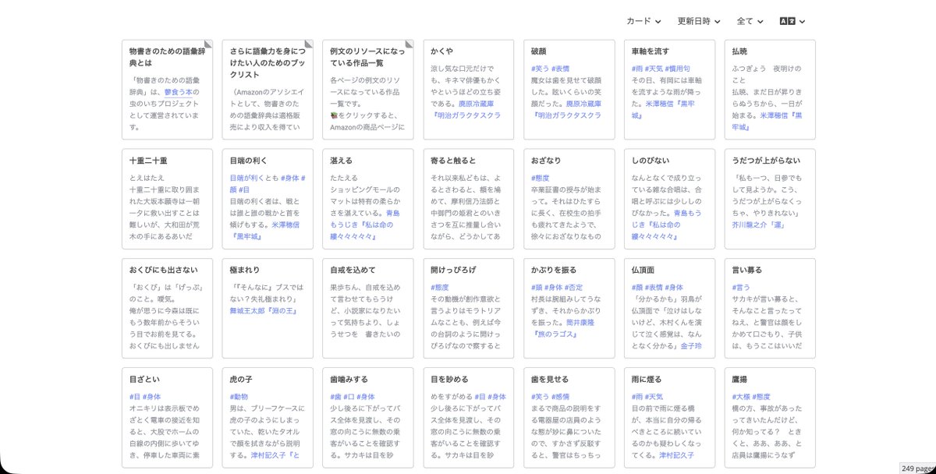Open the かぶりを振る card title
This screenshot has height=474, width=936.
(554, 270)
